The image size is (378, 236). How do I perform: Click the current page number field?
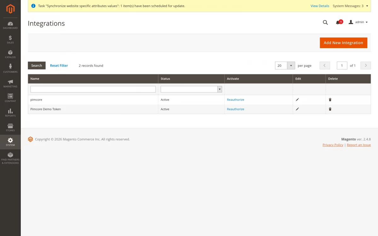[x=342, y=65]
